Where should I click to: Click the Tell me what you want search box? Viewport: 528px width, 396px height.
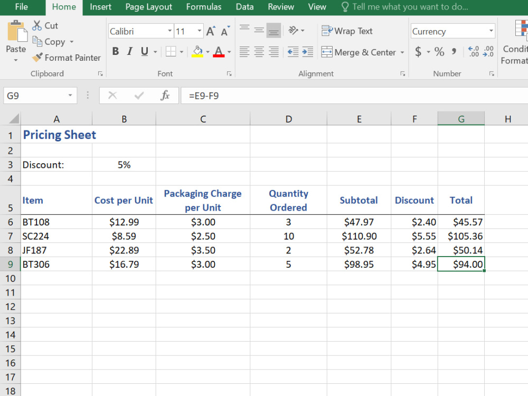tap(405, 7)
